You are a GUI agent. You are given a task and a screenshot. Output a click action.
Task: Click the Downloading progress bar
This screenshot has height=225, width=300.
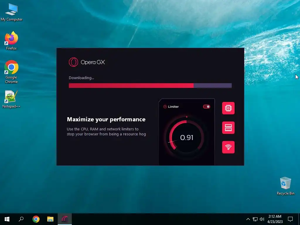click(x=150, y=86)
